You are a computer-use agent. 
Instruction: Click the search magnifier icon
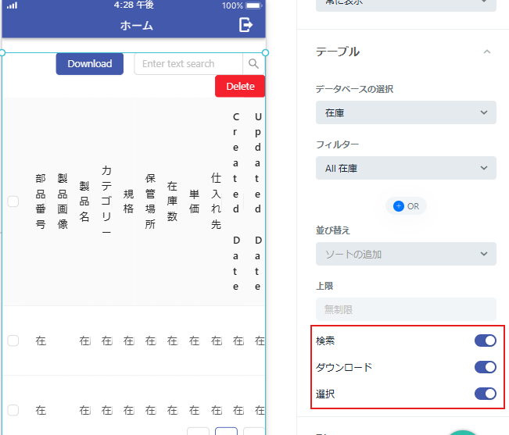pyautogui.click(x=253, y=64)
